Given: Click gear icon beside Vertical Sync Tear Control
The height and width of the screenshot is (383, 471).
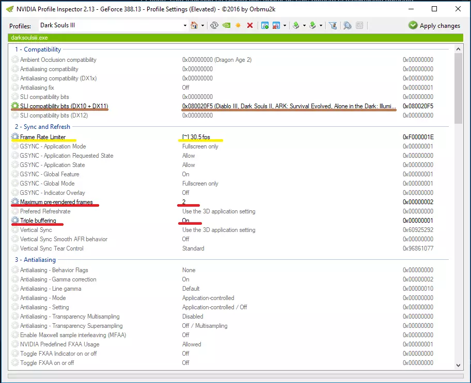Looking at the screenshot, I should click(x=15, y=248).
